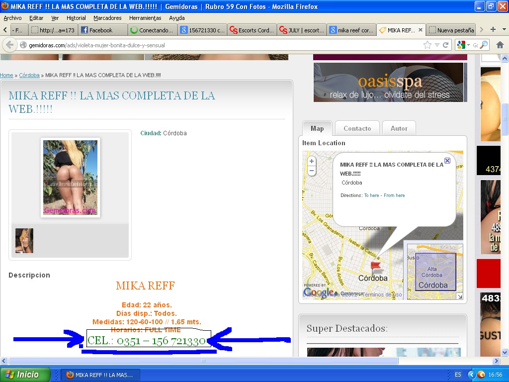Close the MIKA REF tab

click(421, 30)
